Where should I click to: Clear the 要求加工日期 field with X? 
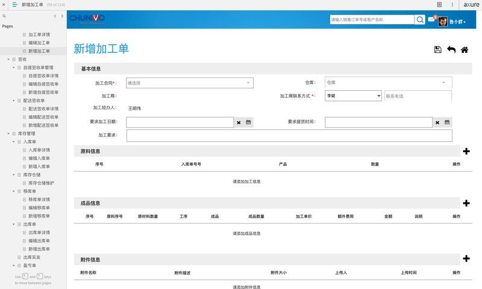coord(239,123)
